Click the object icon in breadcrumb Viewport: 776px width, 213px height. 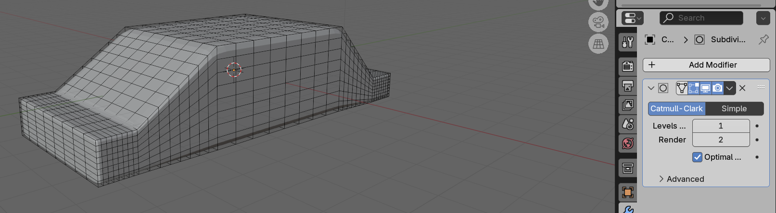coord(650,39)
